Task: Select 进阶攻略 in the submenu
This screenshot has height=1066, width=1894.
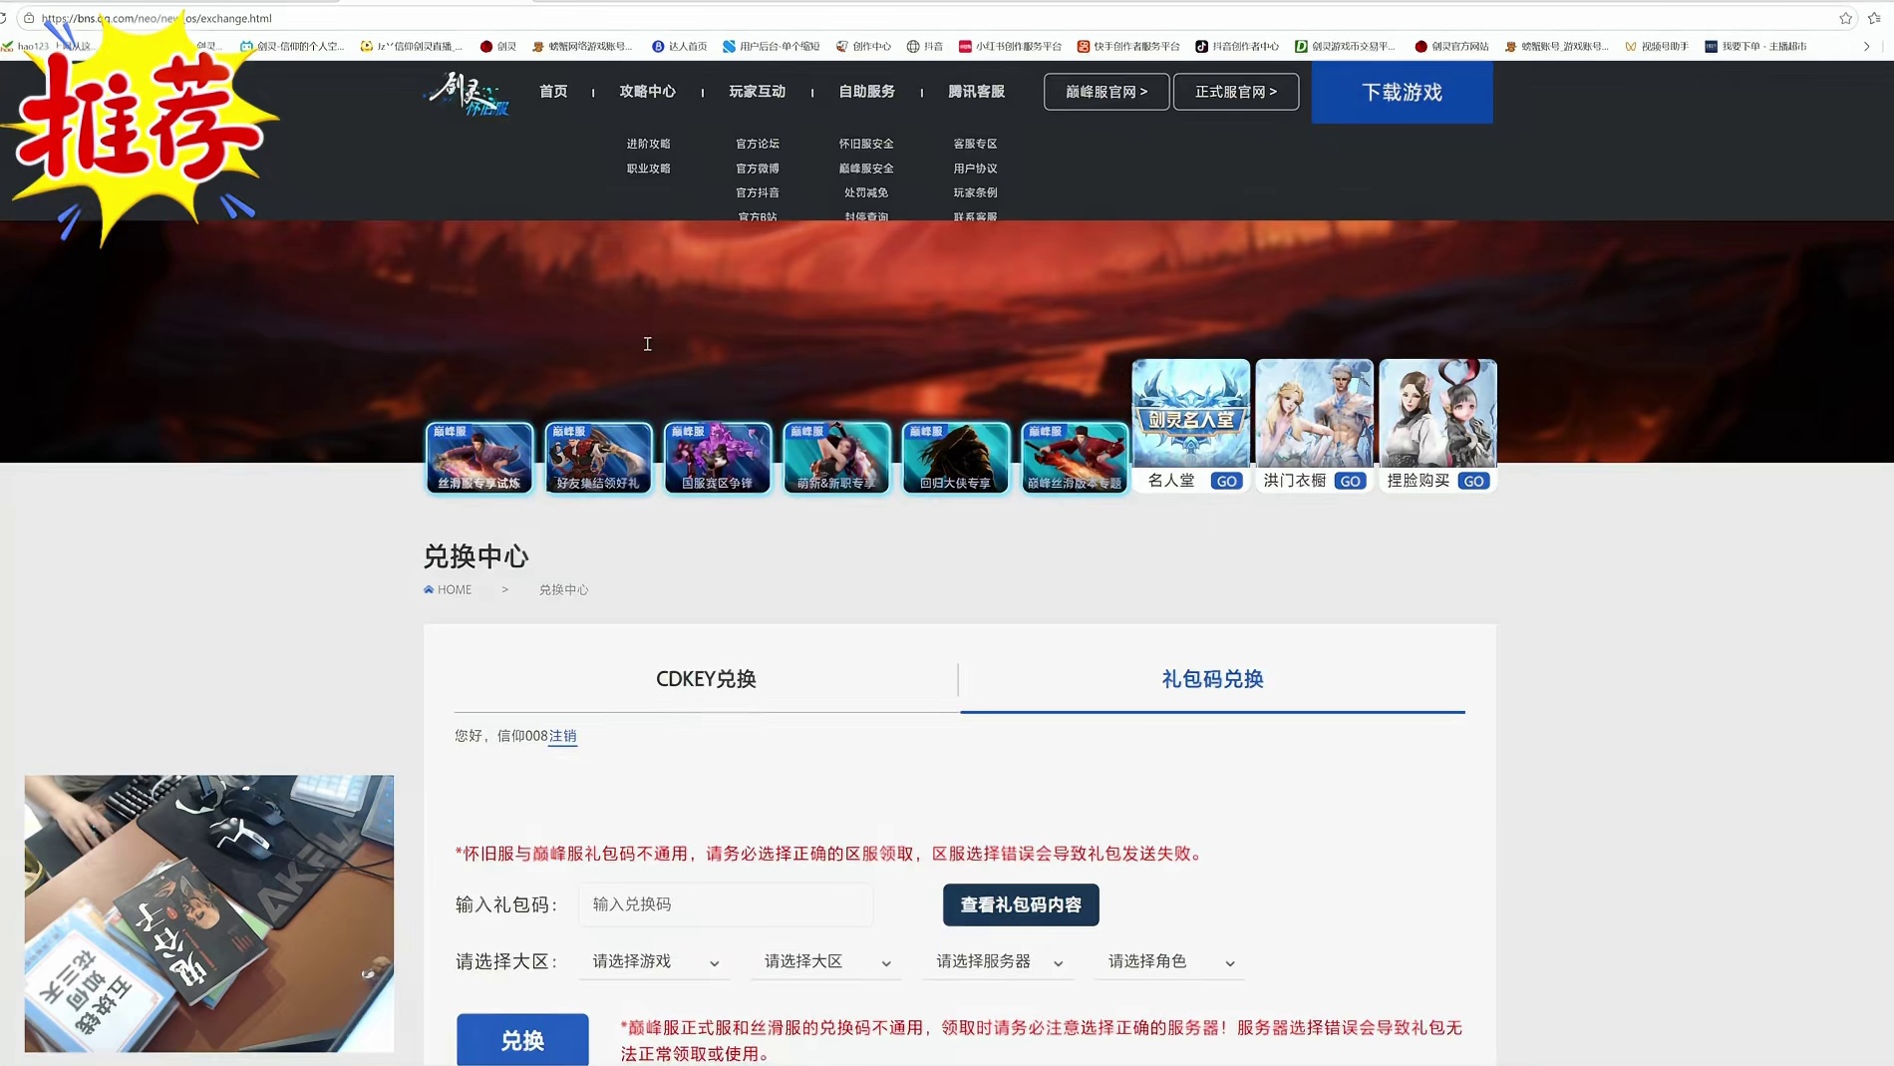Action: click(x=648, y=144)
